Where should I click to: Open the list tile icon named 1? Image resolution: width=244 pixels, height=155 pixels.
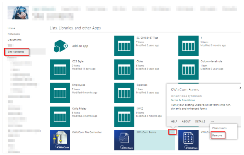click(x=188, y=46)
